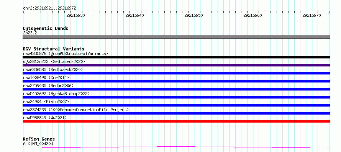Click the black nsv4335876 variant bar
The height and width of the screenshot is (152, 341).
click(176, 57)
